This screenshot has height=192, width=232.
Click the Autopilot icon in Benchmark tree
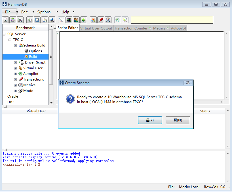20,74
